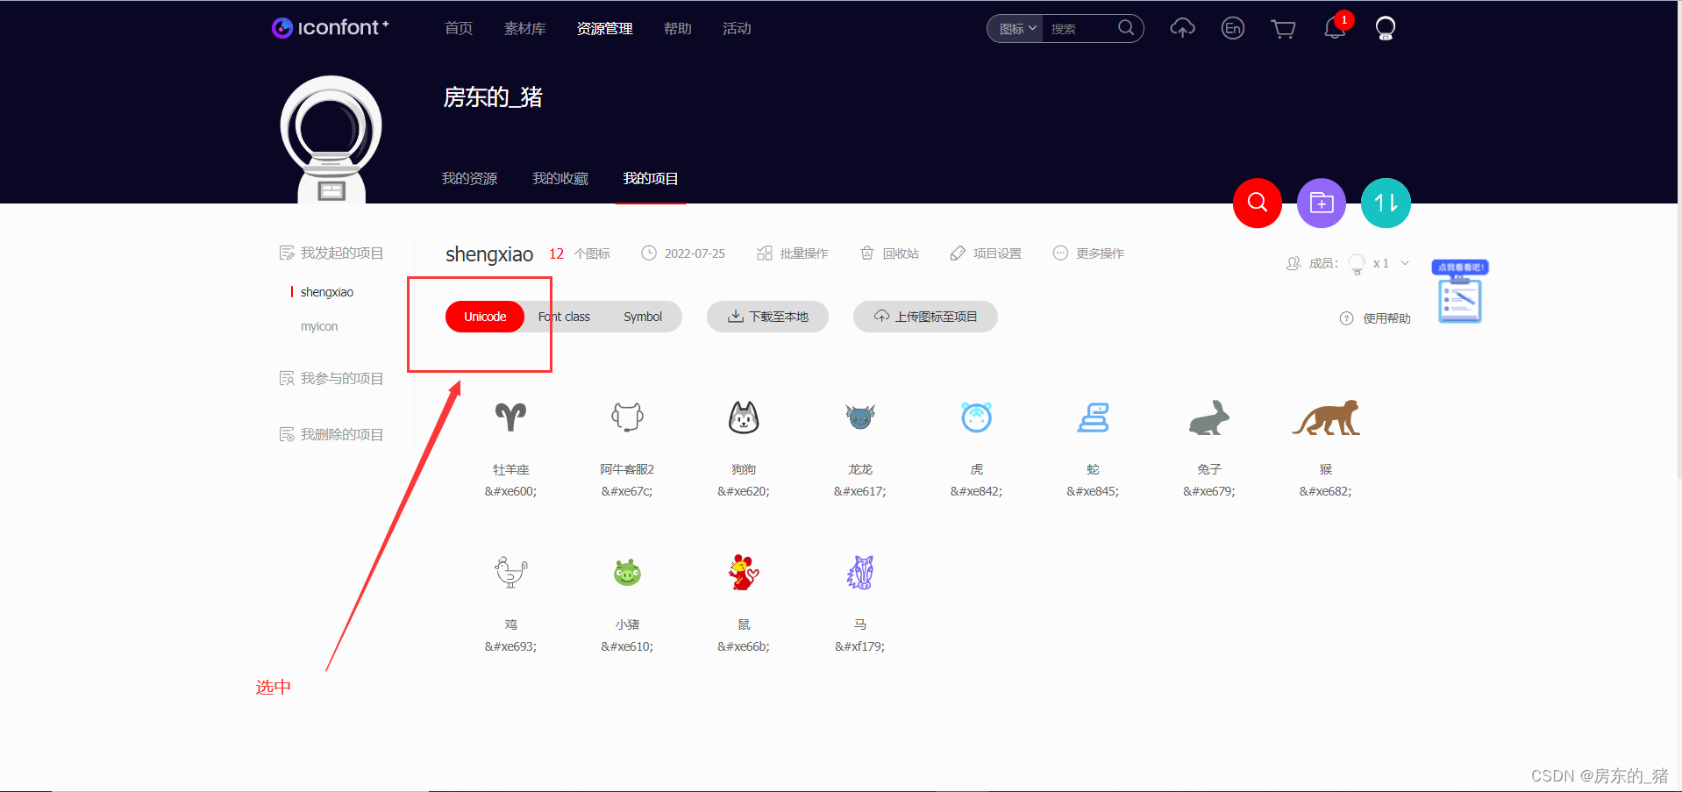Select the myicon project in sidebar
This screenshot has width=1682, height=792.
319,326
